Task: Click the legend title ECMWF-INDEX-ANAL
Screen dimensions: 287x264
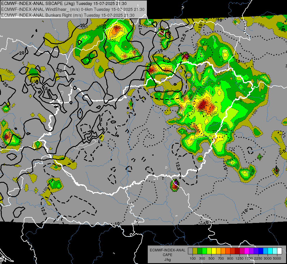Action: pos(167,250)
